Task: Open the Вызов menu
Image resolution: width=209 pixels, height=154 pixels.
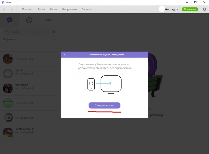Action: pyautogui.click(x=54, y=9)
